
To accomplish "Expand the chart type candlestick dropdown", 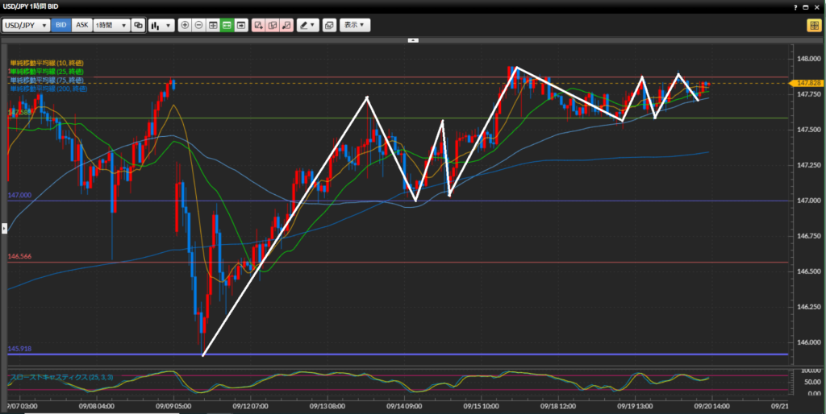I will tap(161, 25).
